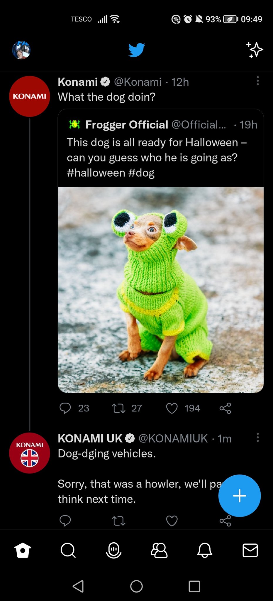
Task: Go to the Home tab
Action: click(x=23, y=550)
